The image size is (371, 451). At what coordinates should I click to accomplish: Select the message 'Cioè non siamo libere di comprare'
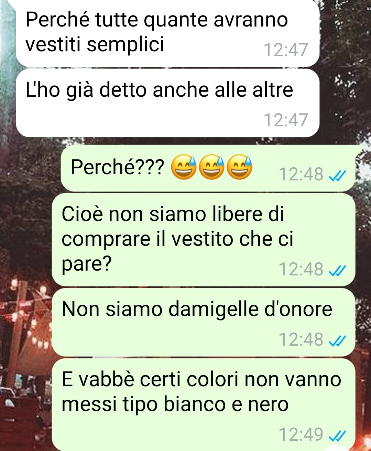tap(204, 239)
